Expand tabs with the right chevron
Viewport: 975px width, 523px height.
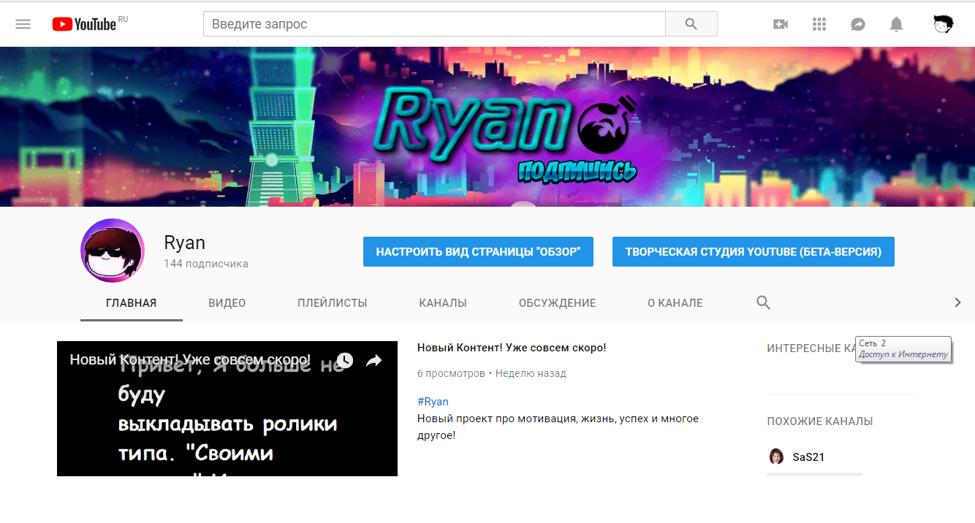point(957,303)
